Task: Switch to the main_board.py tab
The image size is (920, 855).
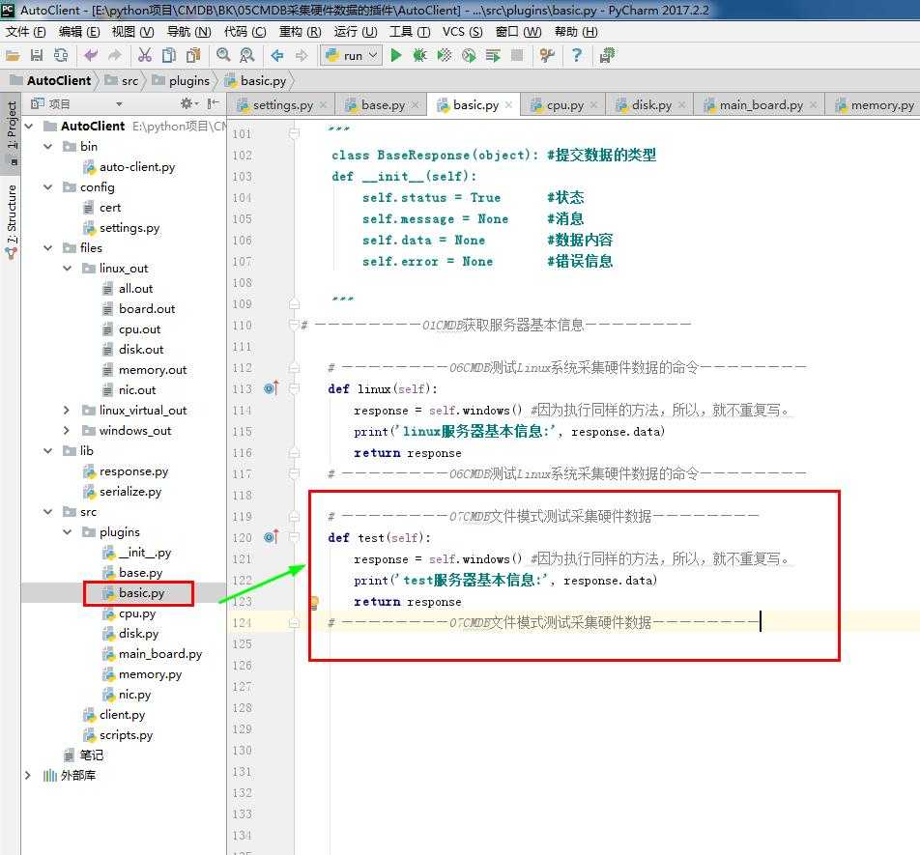Action: click(x=761, y=105)
